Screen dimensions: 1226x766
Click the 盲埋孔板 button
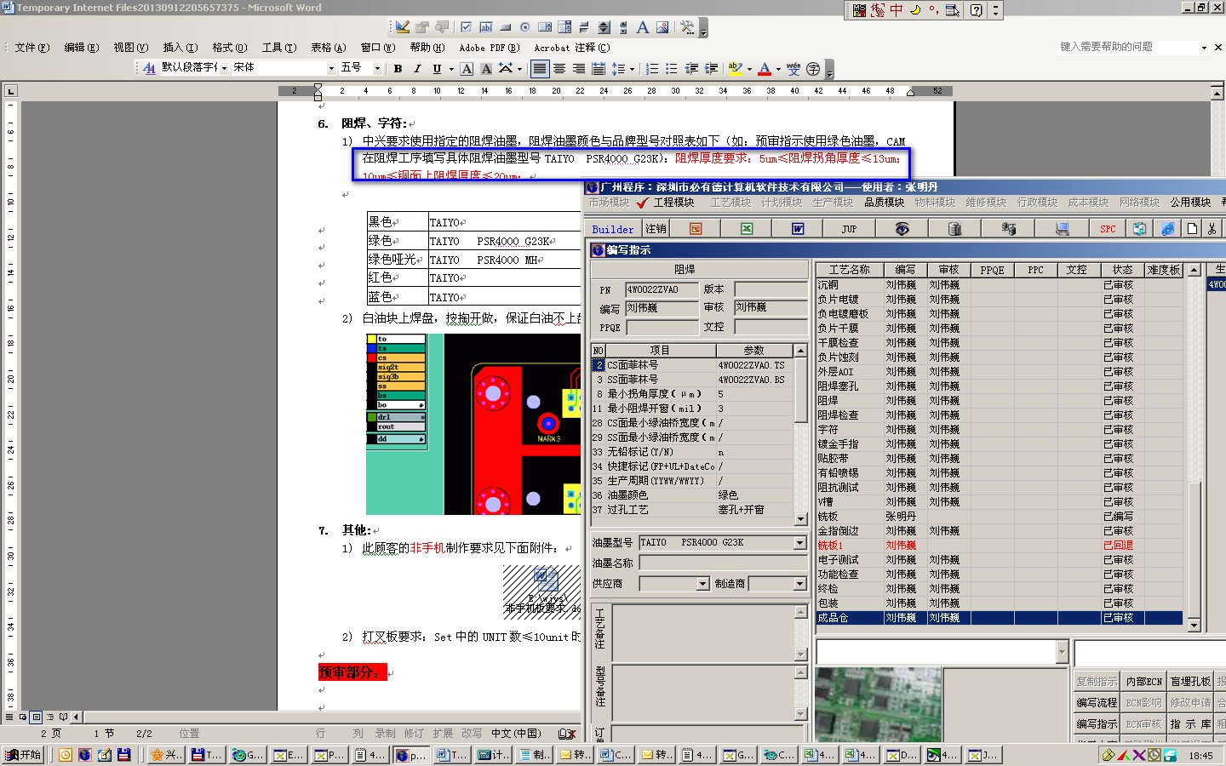click(1190, 682)
